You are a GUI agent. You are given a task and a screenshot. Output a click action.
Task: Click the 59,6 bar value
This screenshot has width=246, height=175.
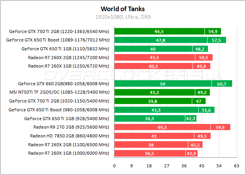(220, 127)
